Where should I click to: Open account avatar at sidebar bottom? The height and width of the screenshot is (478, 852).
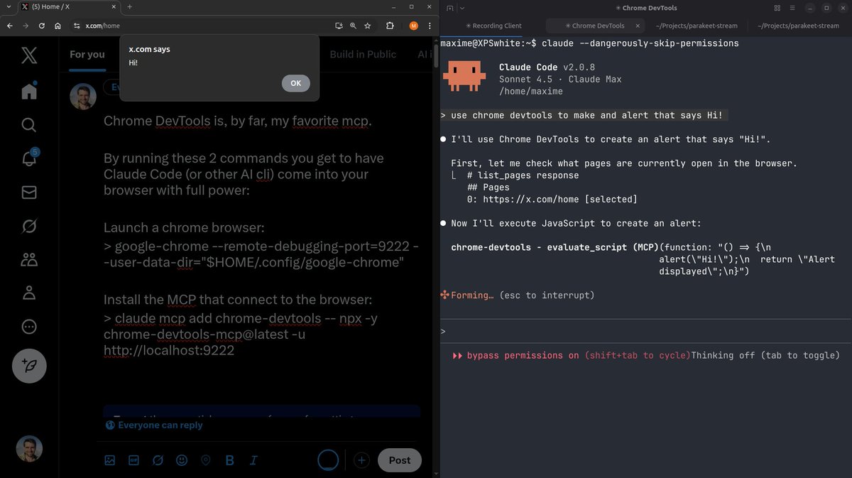point(29,449)
